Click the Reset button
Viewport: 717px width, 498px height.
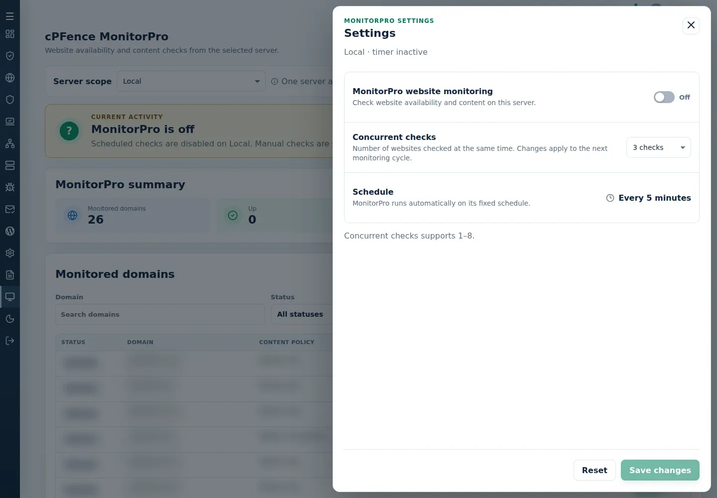595,470
